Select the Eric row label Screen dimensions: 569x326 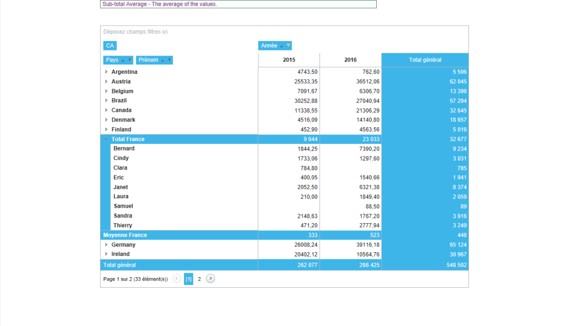coord(118,177)
